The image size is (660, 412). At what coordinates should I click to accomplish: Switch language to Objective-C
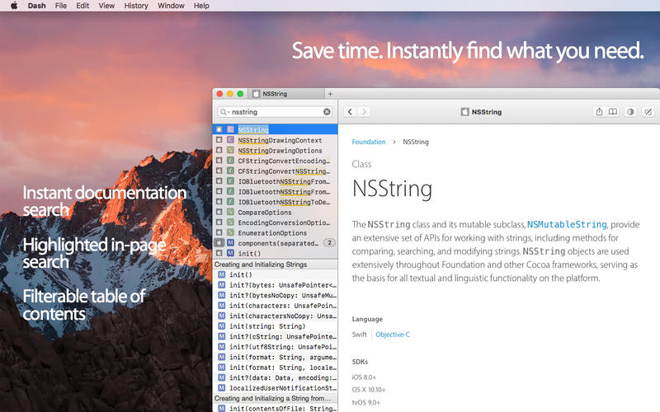tap(393, 335)
